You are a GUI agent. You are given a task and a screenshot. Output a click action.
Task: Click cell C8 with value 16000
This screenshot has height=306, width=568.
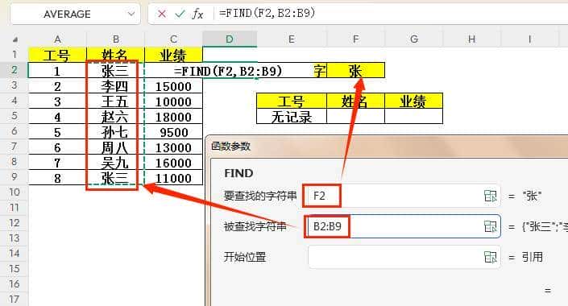tap(173, 163)
